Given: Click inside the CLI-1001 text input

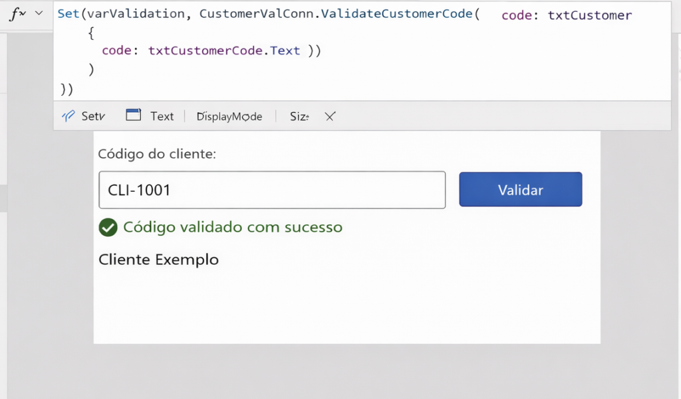Looking at the screenshot, I should pyautogui.click(x=271, y=190).
